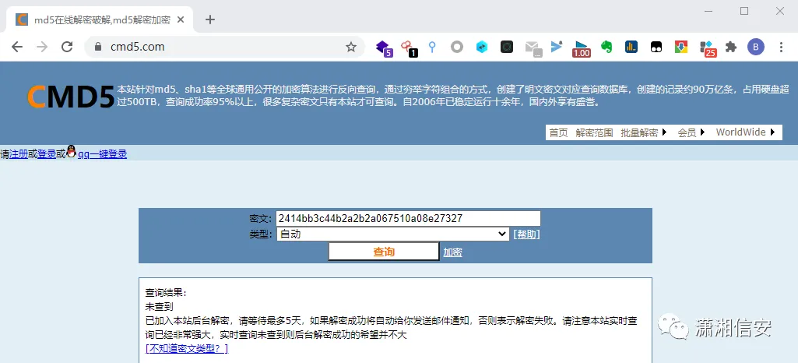The width and height of the screenshot is (798, 363).
Task: Go back with the browser back arrow
Action: [17, 47]
